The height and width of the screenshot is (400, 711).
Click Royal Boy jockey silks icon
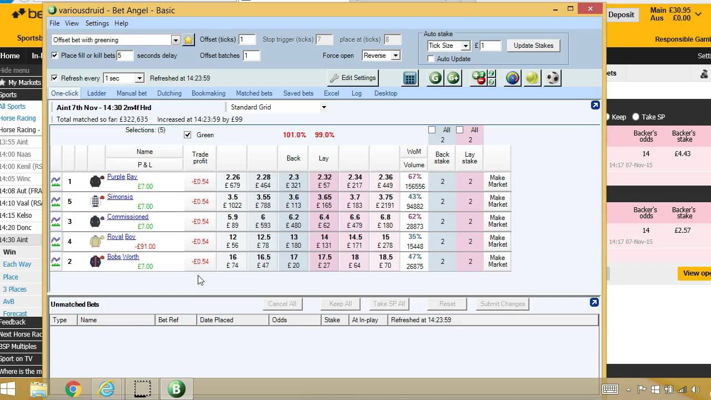pos(97,241)
